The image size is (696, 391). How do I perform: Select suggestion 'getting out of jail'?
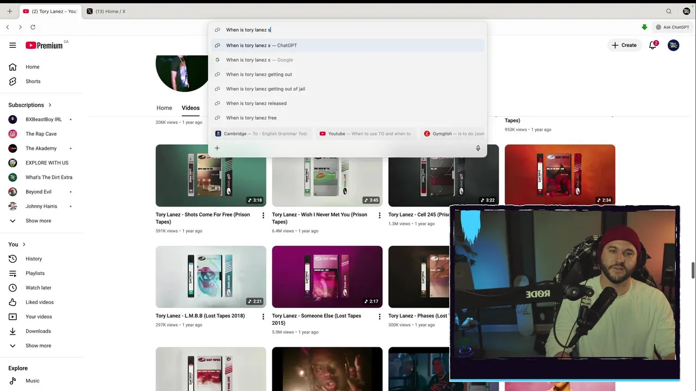[347, 89]
